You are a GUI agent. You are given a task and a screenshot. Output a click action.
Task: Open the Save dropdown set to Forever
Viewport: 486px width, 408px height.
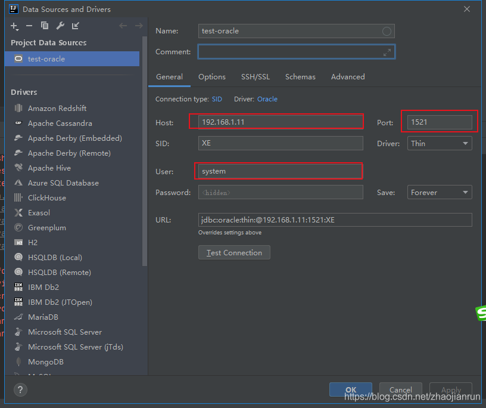click(439, 192)
